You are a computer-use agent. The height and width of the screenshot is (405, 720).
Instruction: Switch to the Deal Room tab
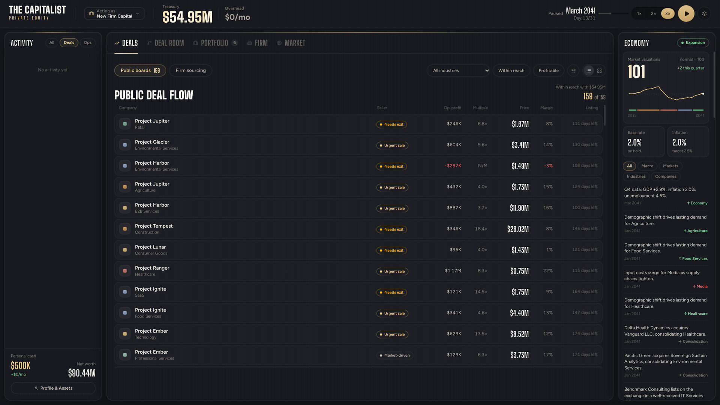pyautogui.click(x=165, y=43)
